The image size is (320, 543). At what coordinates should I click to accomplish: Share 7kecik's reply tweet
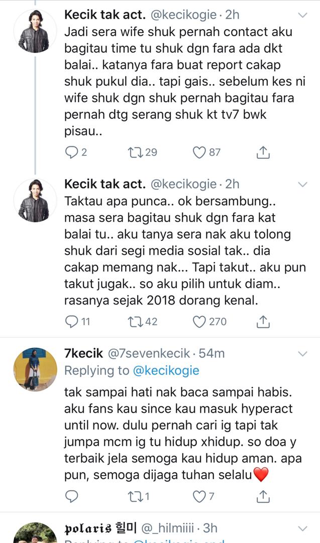[x=264, y=497]
